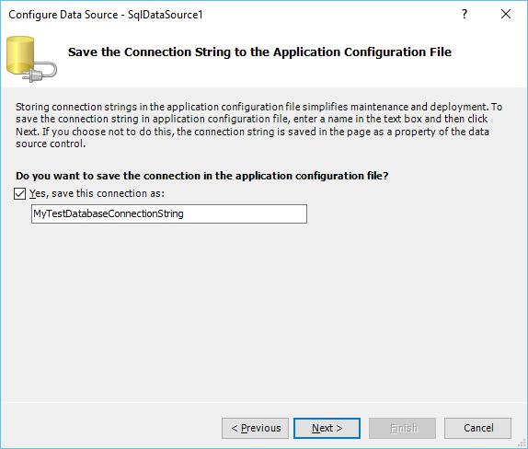Click the greyed-out Finish button
The width and height of the screenshot is (528, 449).
[402, 428]
